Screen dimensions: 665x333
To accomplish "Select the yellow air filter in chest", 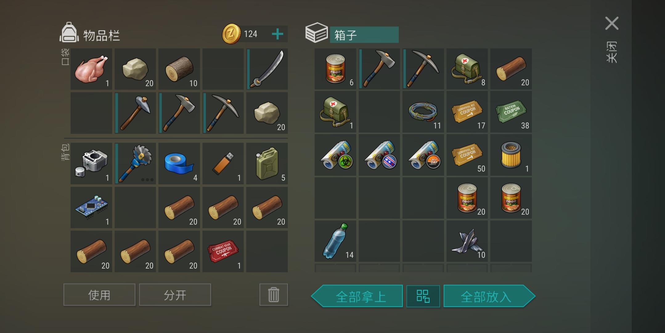I will pyautogui.click(x=511, y=155).
